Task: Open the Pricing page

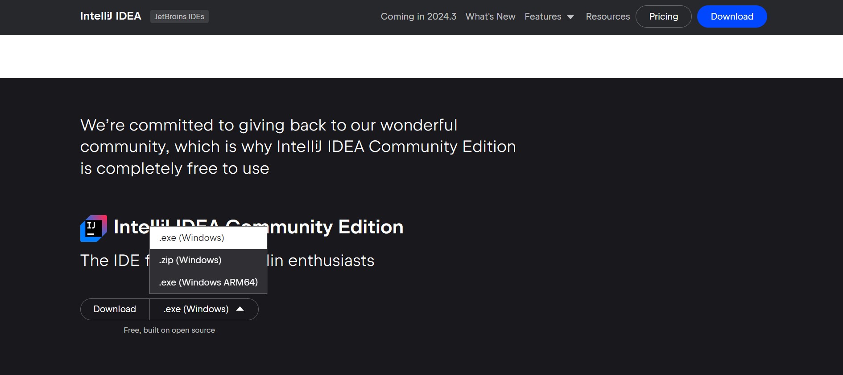Action: click(x=663, y=16)
